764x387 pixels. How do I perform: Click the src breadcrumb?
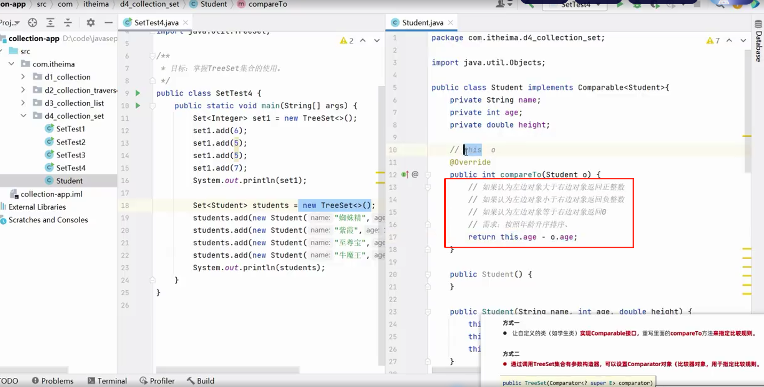42,4
